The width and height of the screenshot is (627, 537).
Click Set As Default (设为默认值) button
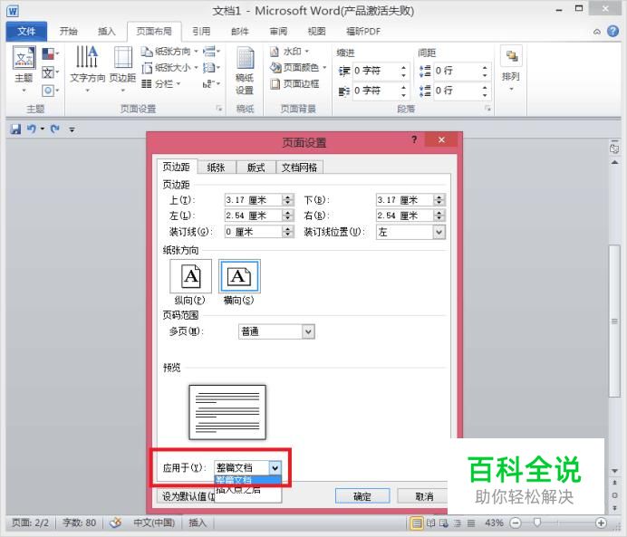(187, 496)
